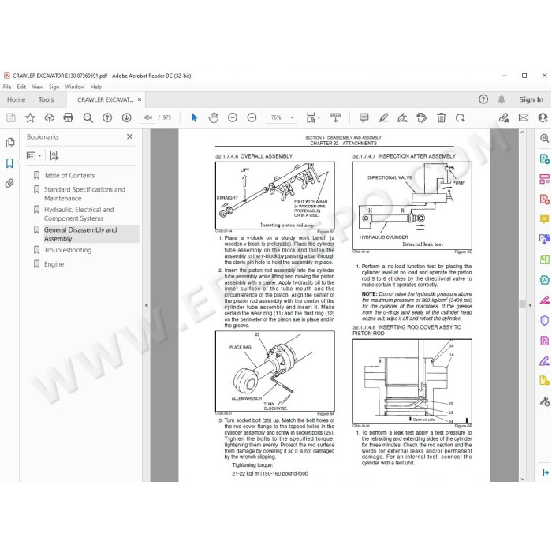Expand the right tools pane arrow

(531, 305)
